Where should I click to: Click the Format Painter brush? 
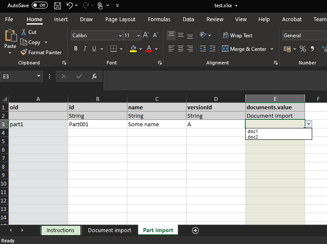[x=24, y=52]
